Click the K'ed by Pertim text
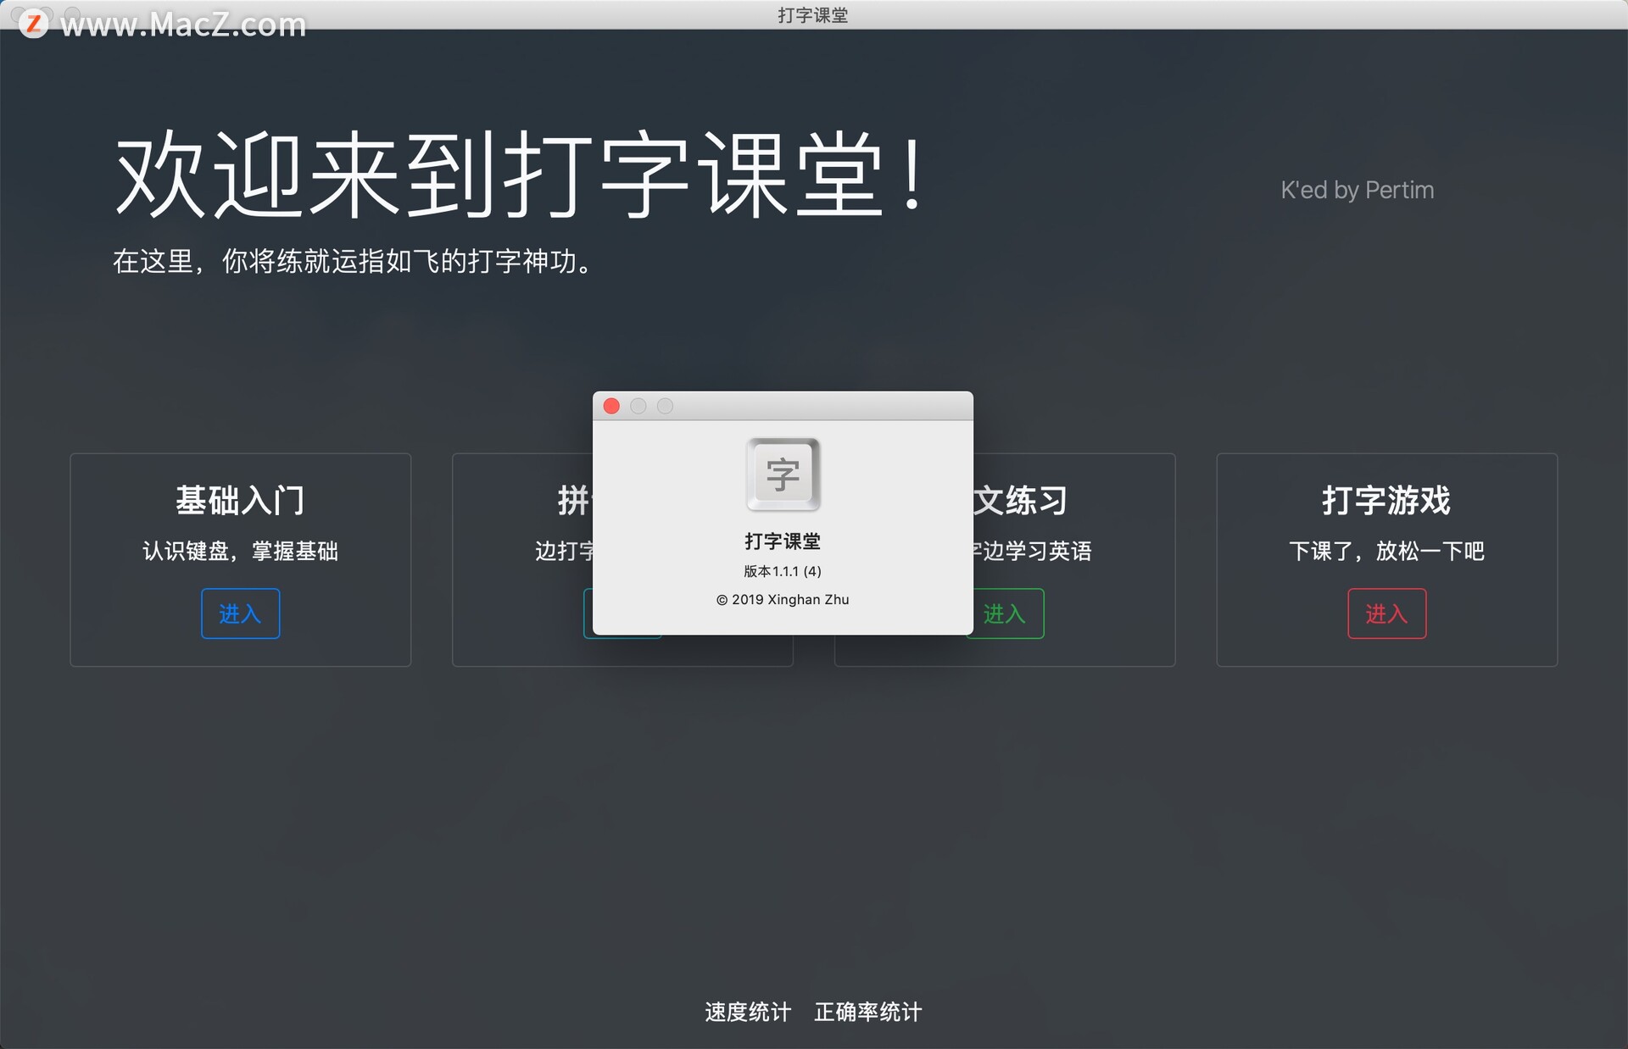1628x1049 pixels. pyautogui.click(x=1357, y=191)
